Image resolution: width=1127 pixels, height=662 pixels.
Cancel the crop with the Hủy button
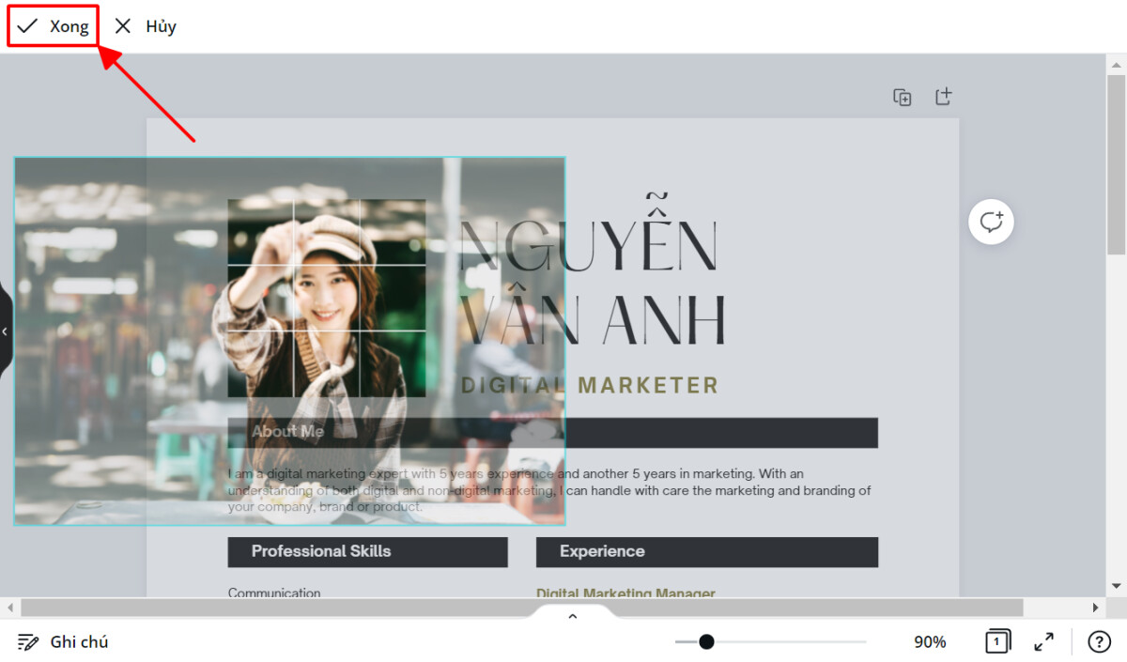point(145,26)
